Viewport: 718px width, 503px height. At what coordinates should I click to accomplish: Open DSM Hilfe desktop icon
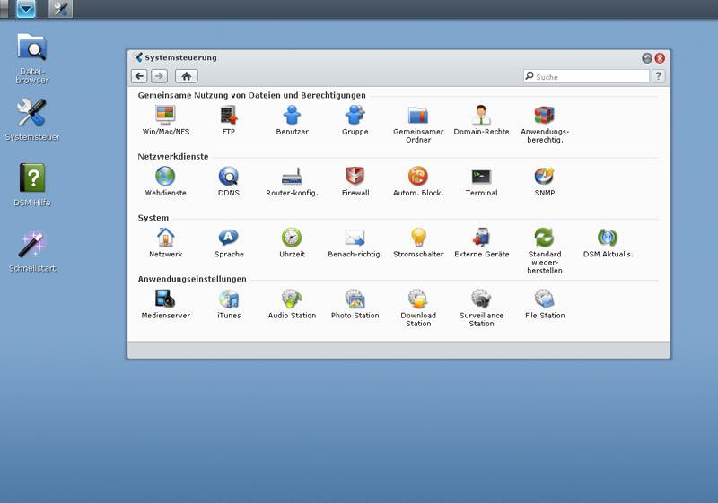point(32,185)
